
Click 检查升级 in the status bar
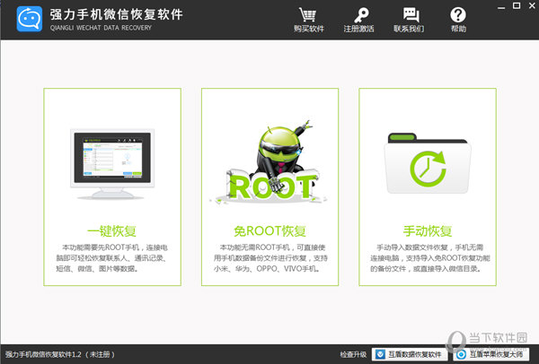tap(353, 354)
